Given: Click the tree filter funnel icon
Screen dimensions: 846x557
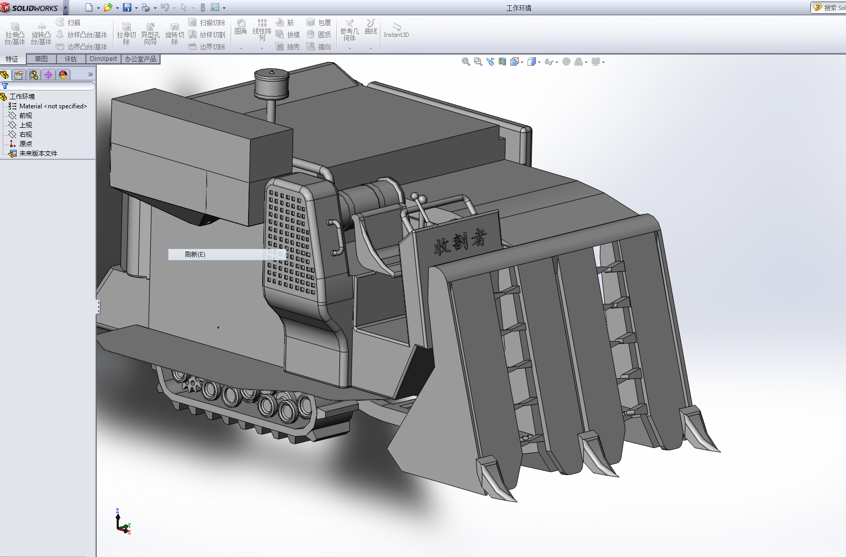Looking at the screenshot, I should pos(5,86).
